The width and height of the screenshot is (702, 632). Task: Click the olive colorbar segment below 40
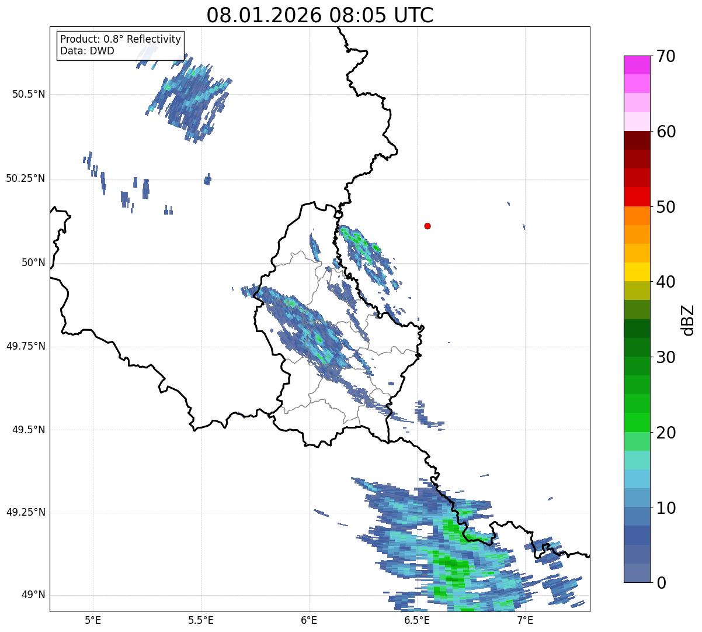pyautogui.click(x=637, y=291)
